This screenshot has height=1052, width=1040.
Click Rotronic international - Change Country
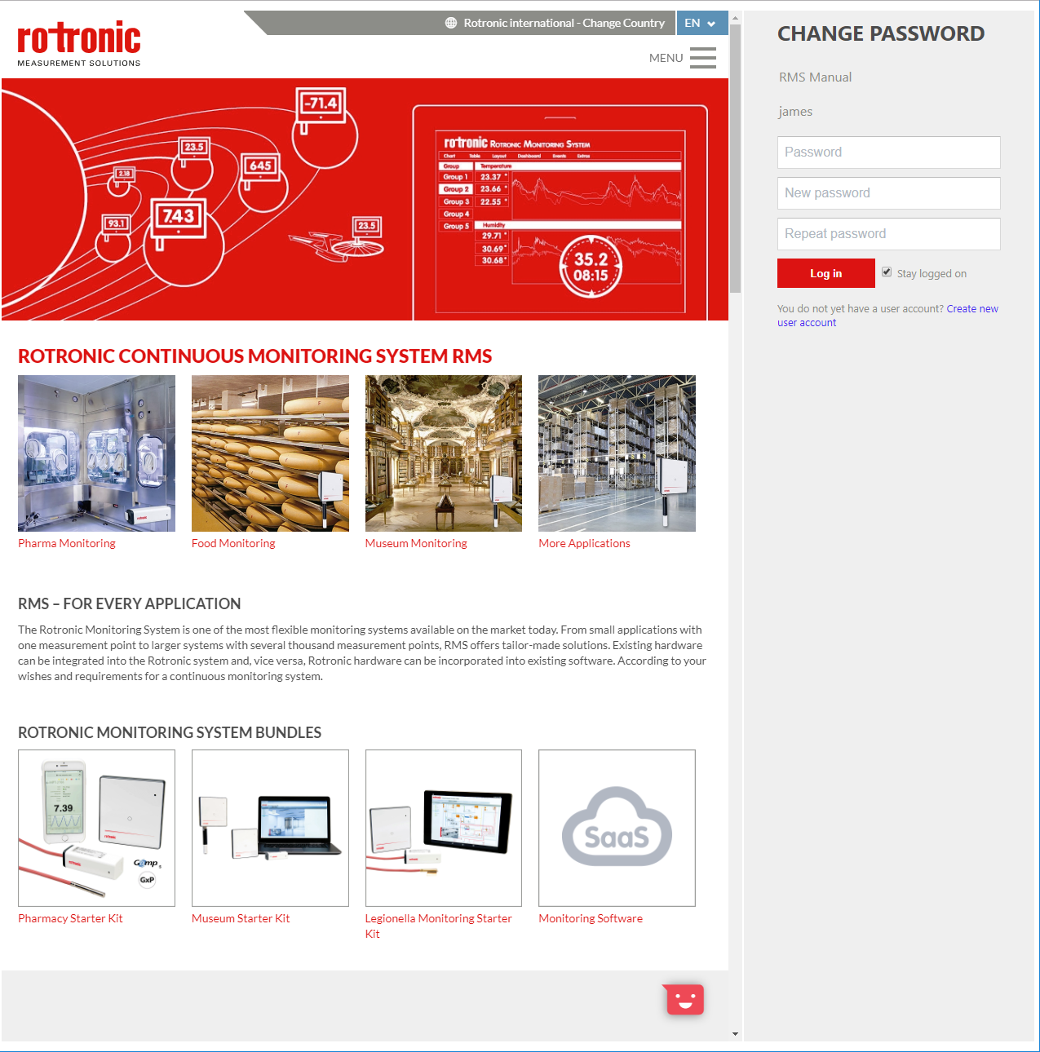point(564,23)
